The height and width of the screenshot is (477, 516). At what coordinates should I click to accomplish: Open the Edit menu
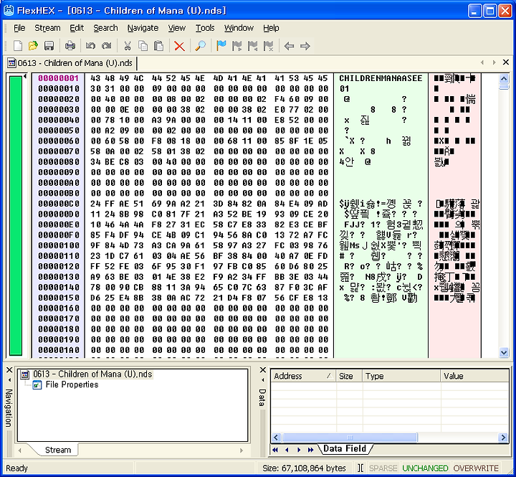click(x=77, y=28)
